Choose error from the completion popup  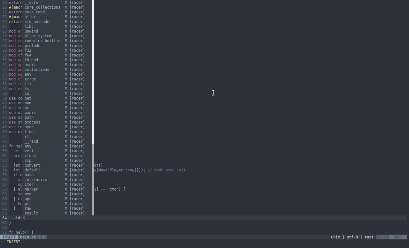tap(57, 79)
